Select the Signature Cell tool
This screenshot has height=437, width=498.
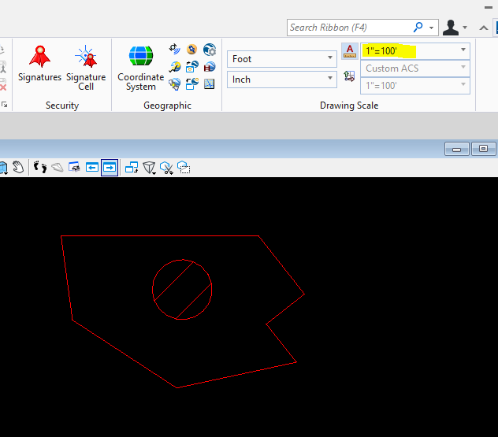(86, 68)
